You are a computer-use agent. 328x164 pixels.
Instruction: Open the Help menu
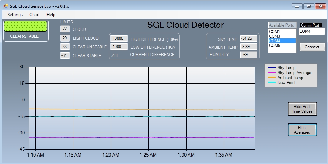click(x=51, y=15)
